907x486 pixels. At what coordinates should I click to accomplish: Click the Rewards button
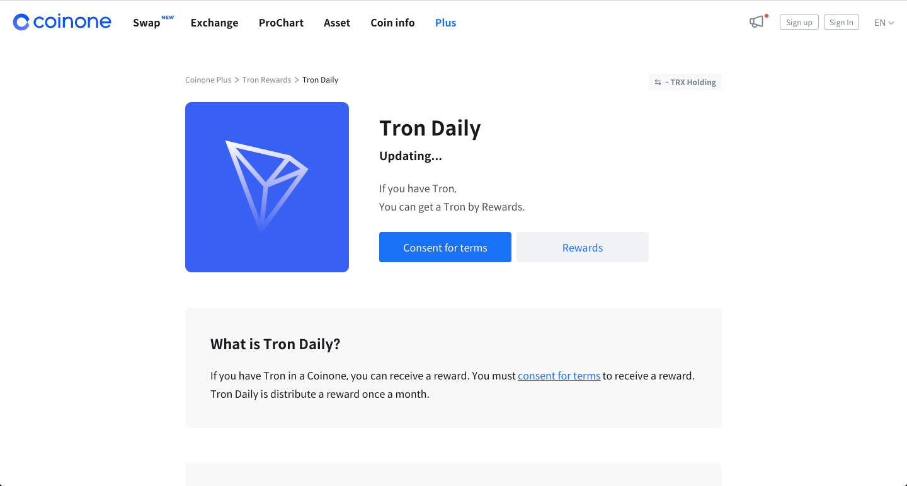(x=583, y=247)
